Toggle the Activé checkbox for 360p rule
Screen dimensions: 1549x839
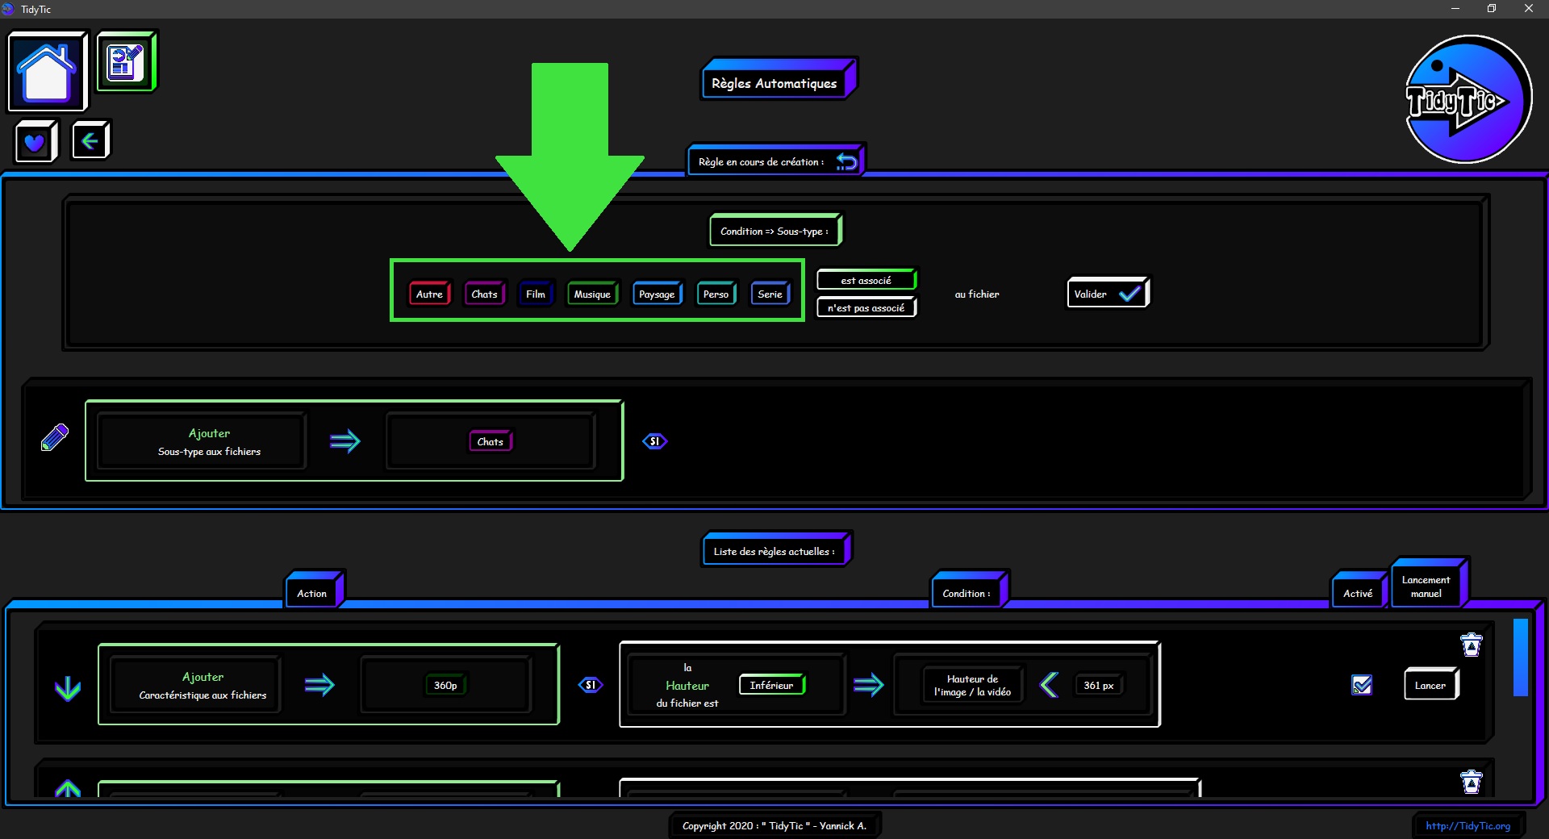click(x=1362, y=685)
